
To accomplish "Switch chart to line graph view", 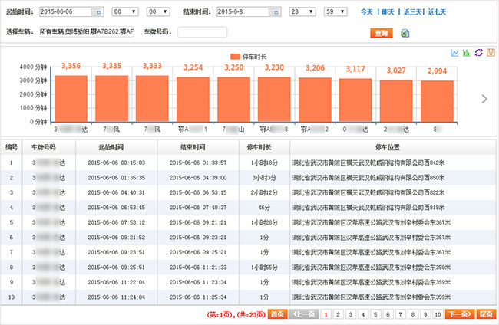I will [454, 53].
